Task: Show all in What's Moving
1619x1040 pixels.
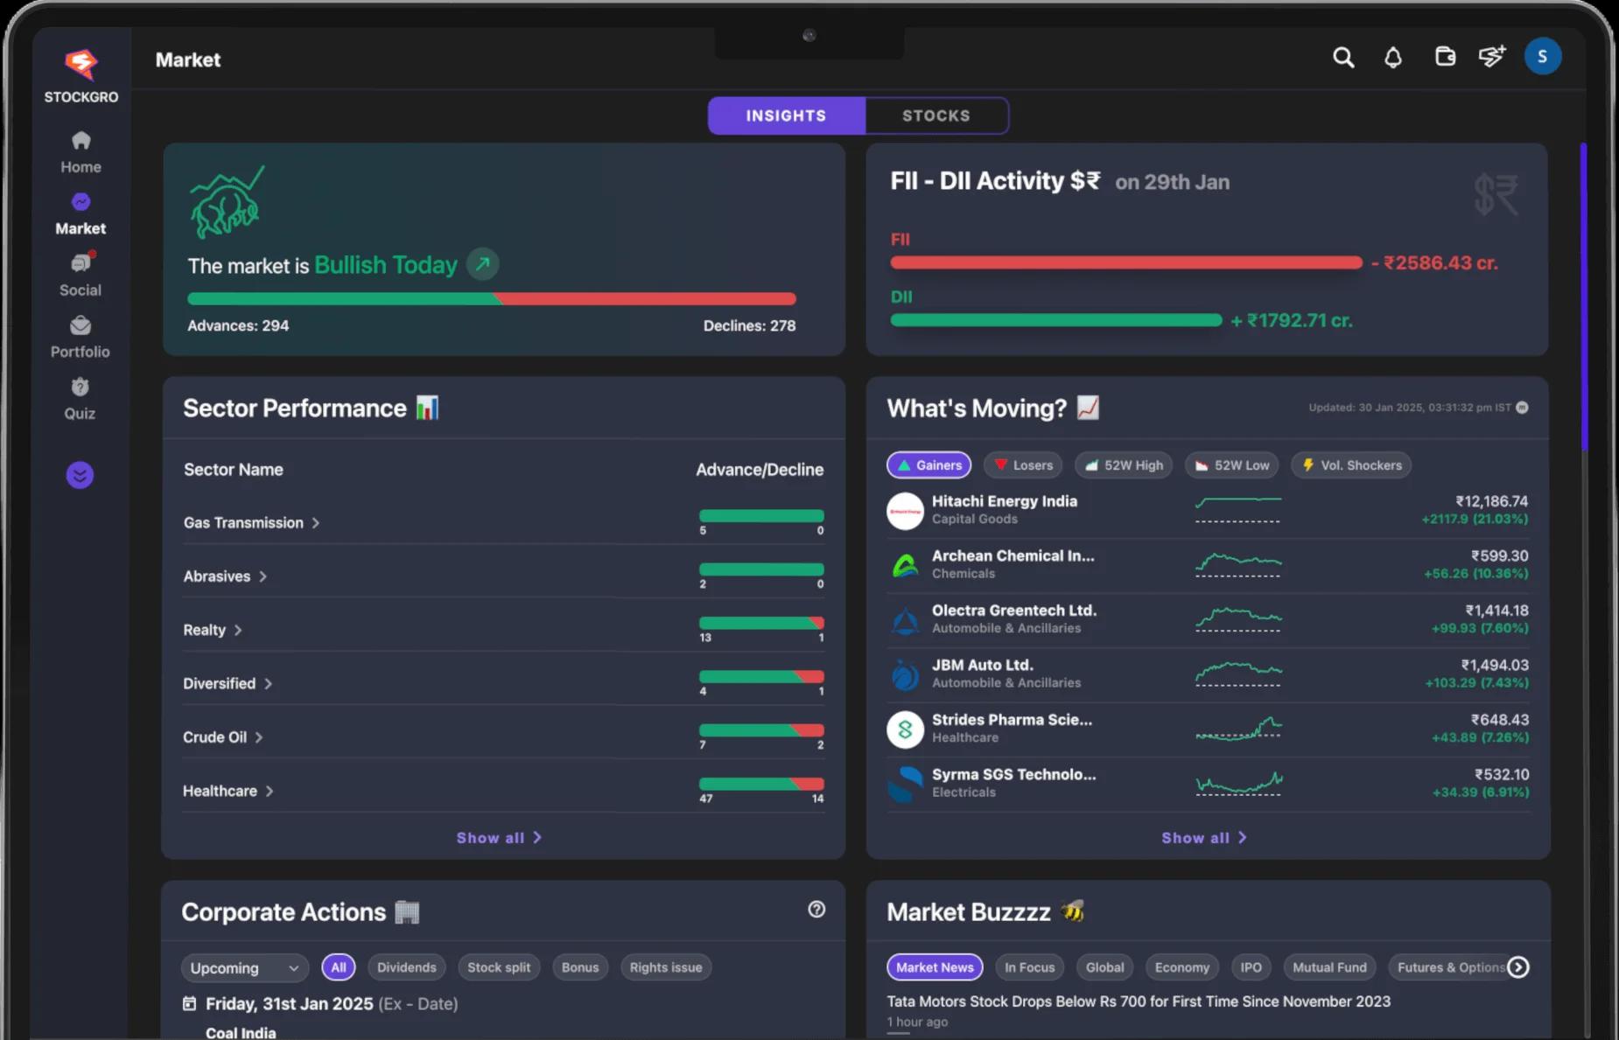Action: (x=1204, y=837)
